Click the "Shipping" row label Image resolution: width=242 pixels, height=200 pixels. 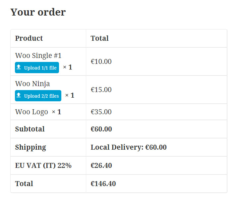point(30,147)
